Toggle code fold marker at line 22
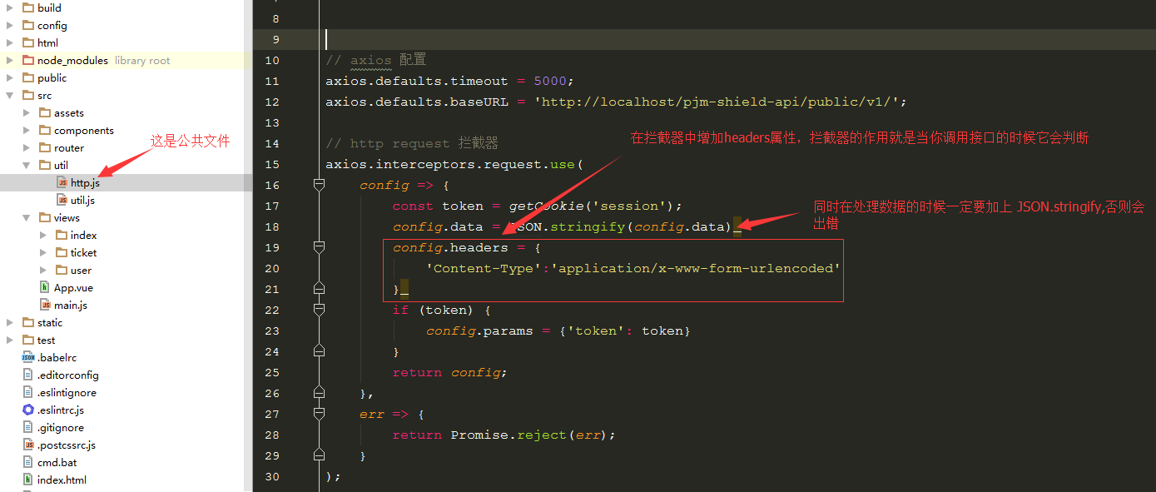This screenshot has height=492, width=1156. 319,310
